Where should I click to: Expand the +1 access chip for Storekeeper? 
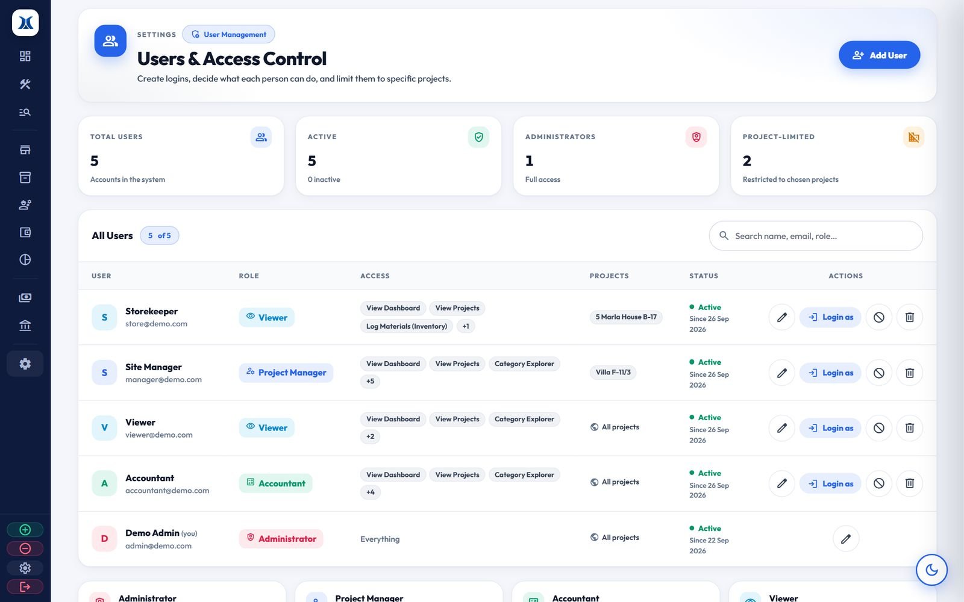point(466,326)
